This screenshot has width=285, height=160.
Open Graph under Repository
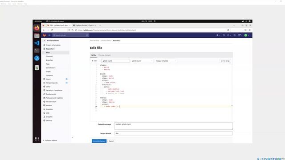coord(49,72)
